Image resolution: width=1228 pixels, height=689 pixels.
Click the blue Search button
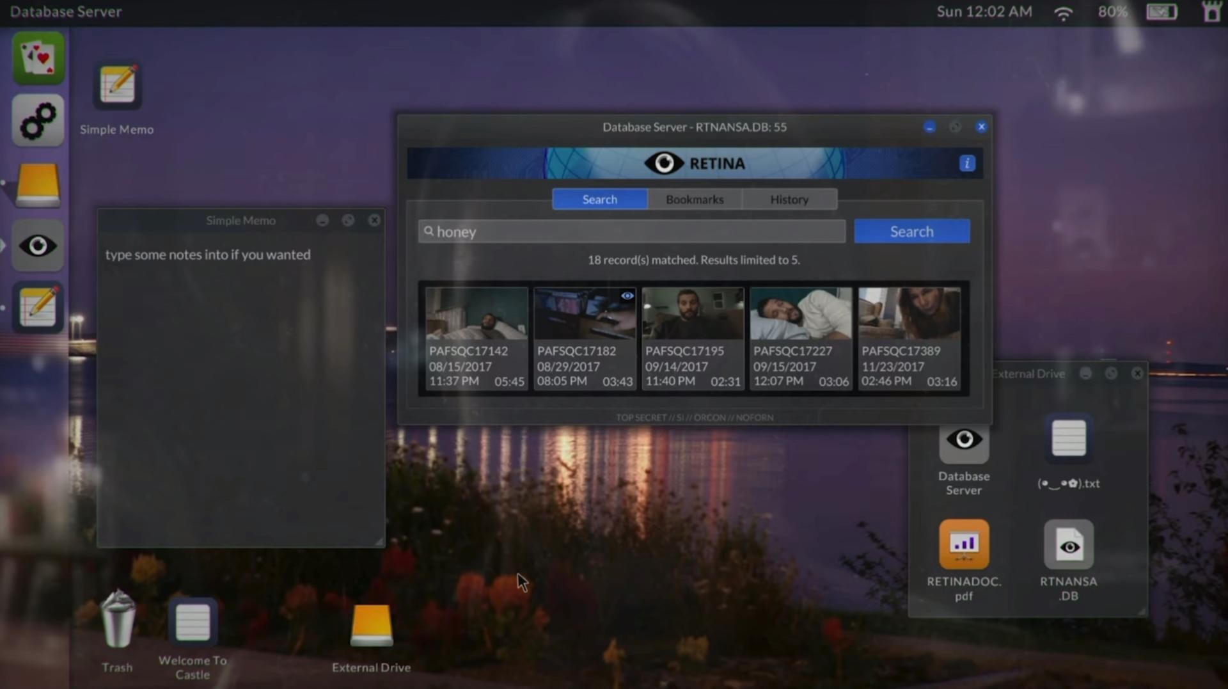[911, 232]
